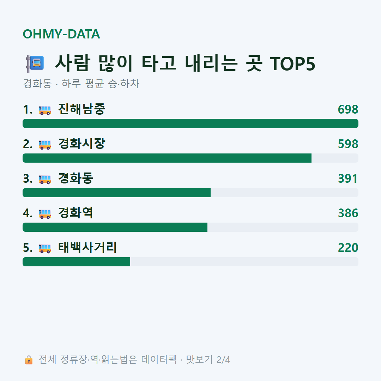Click the full green bar for 진해남중
The height and width of the screenshot is (381, 381).
coord(190,123)
